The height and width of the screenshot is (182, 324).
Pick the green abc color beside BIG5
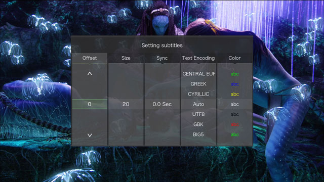coord(234,134)
